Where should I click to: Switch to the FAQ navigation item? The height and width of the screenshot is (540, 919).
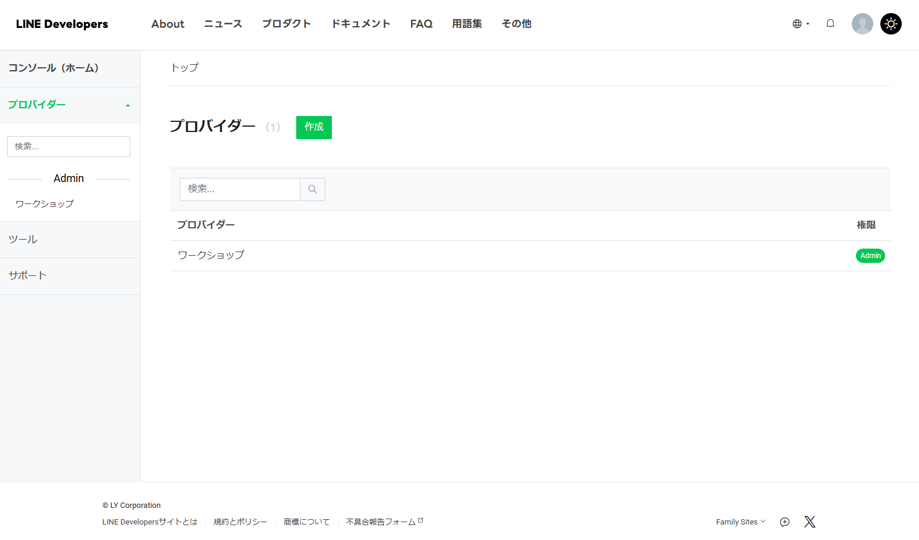click(x=421, y=24)
